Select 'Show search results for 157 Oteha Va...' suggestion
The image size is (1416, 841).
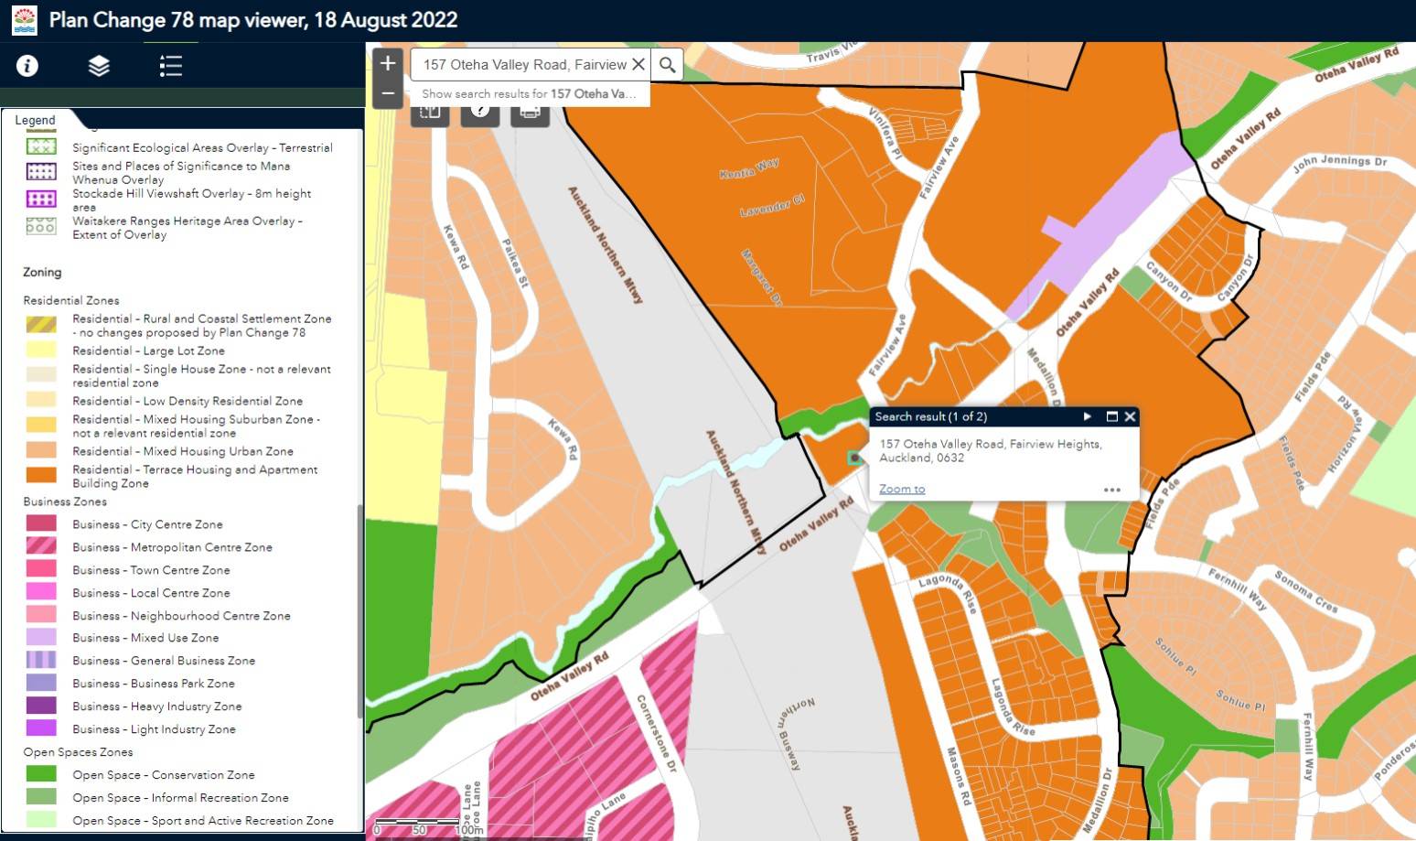click(529, 93)
